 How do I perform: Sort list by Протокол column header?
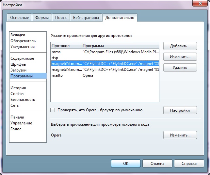(x=65, y=46)
